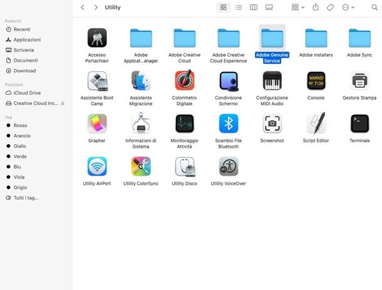The image size is (382, 290).
Task: Launch Assistente Boot Camp
Action: [97, 81]
